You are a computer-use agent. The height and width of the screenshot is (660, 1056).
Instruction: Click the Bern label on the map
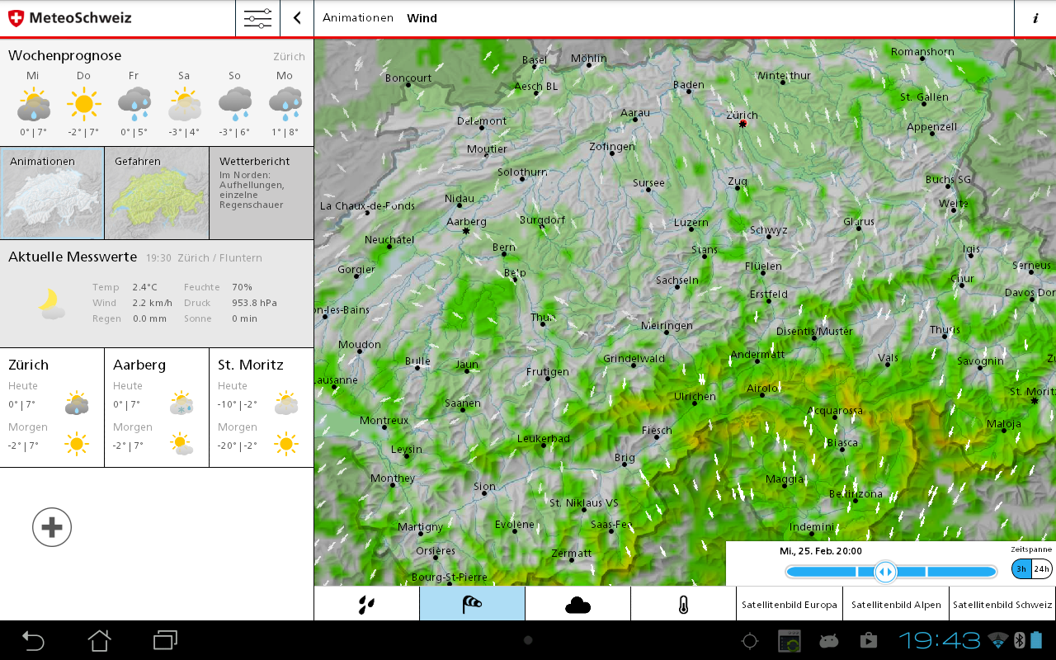click(503, 247)
